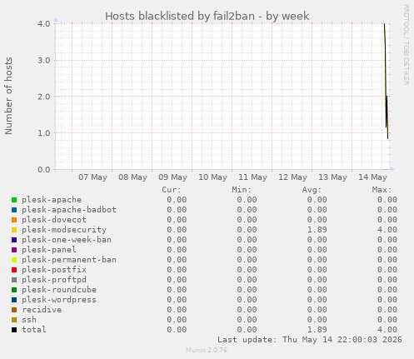The width and height of the screenshot is (414, 359).
Task: Click the 4.0 y-axis tick label
Action: coord(44,24)
